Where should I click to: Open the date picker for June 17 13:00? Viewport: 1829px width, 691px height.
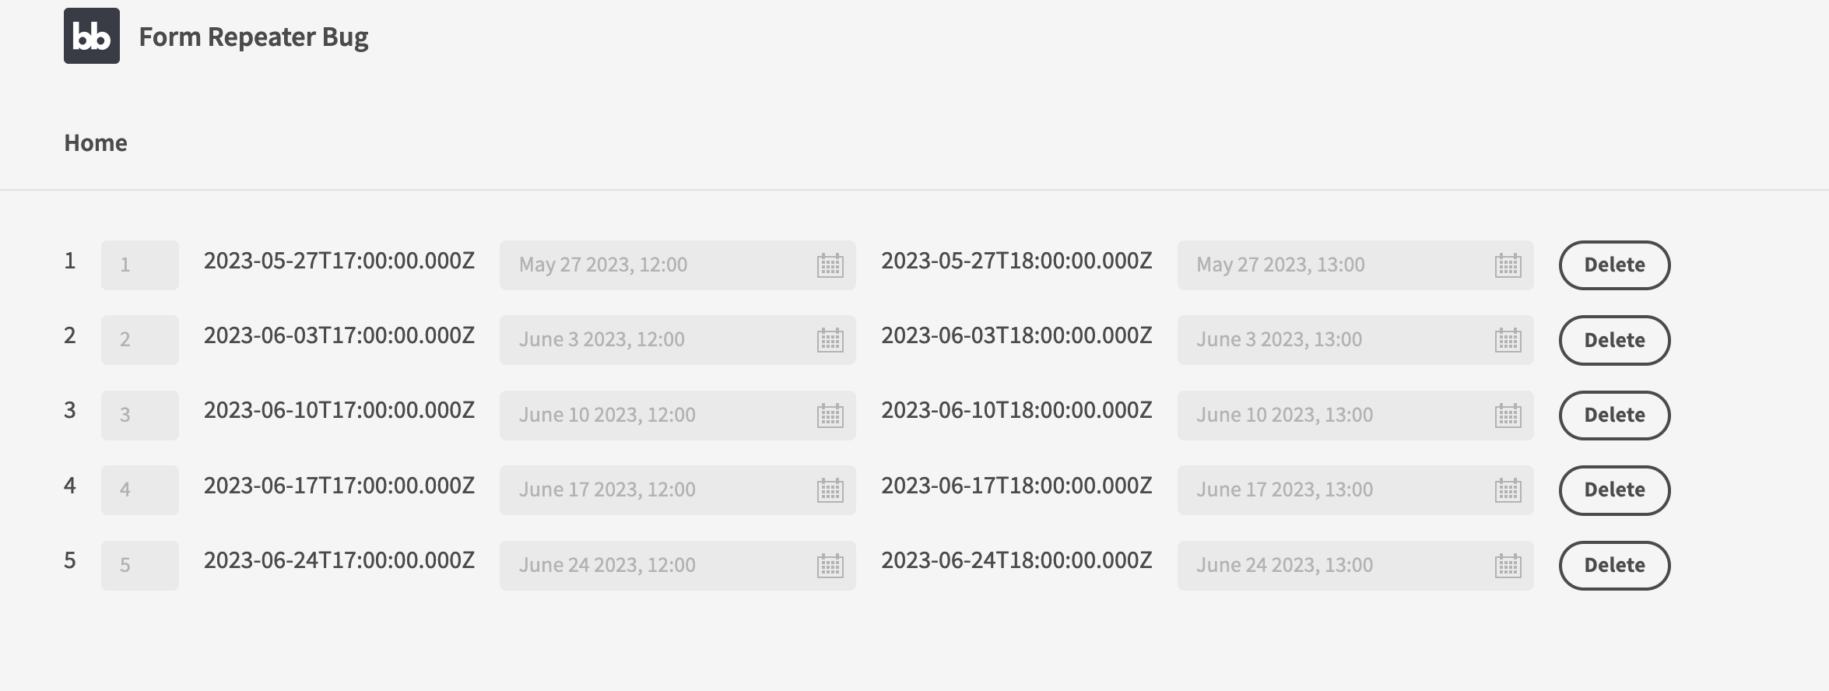1508,489
